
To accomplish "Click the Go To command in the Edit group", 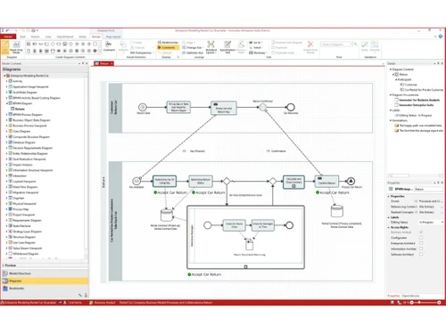I will 255,43.
